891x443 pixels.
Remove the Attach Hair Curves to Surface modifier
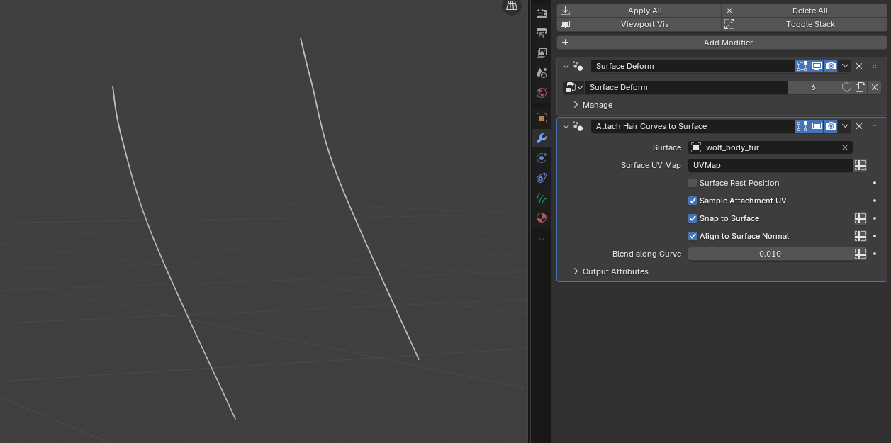click(859, 126)
